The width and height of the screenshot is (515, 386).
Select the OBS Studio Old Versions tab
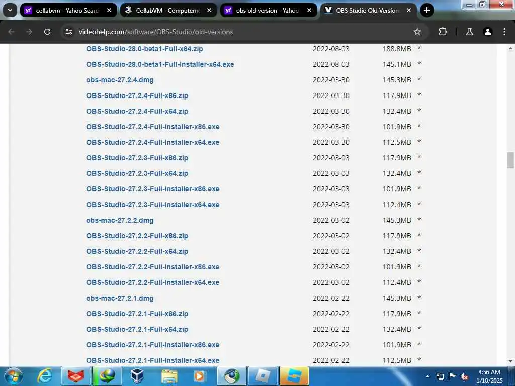369,10
